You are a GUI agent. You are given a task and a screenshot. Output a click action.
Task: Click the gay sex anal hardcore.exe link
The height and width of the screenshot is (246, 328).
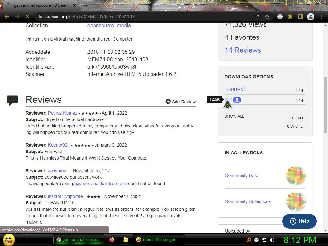[100, 184]
